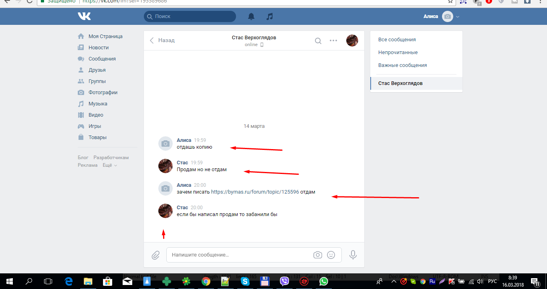Click the search icon in chat header
The image size is (547, 289).
pos(318,40)
